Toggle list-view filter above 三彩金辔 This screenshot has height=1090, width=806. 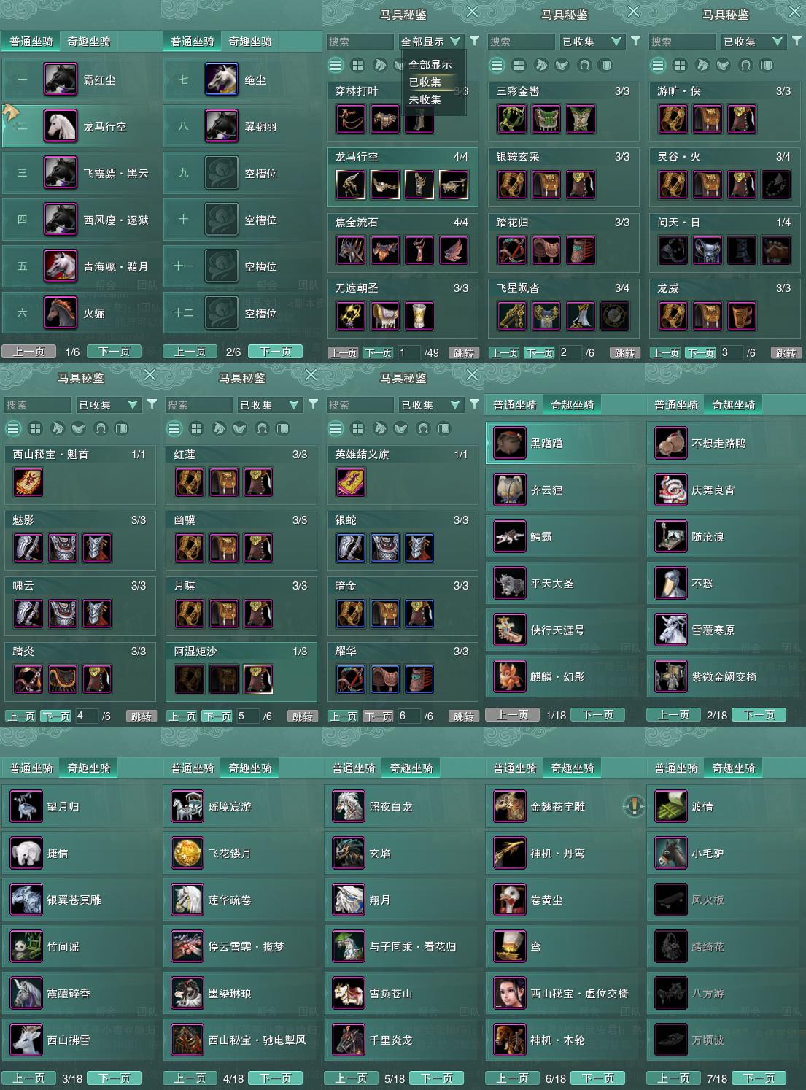click(497, 65)
